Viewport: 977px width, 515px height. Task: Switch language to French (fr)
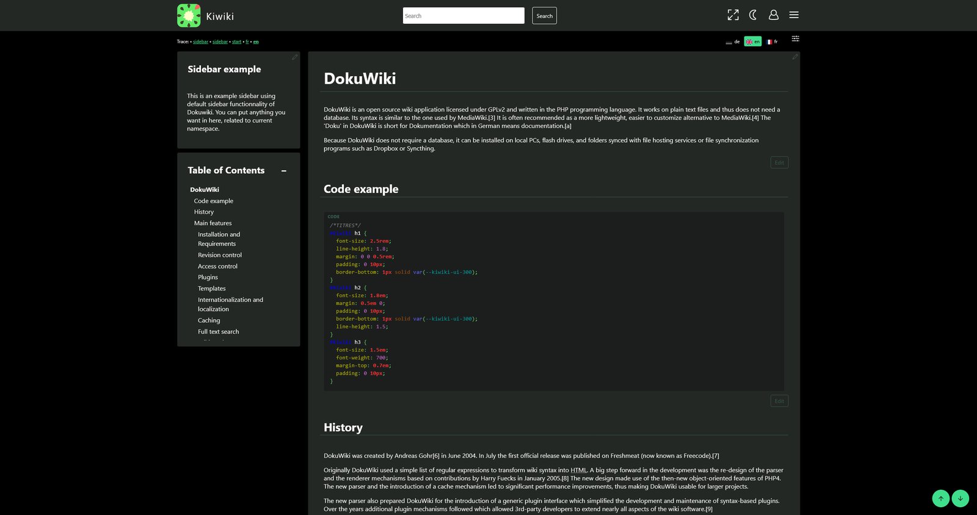[772, 42]
